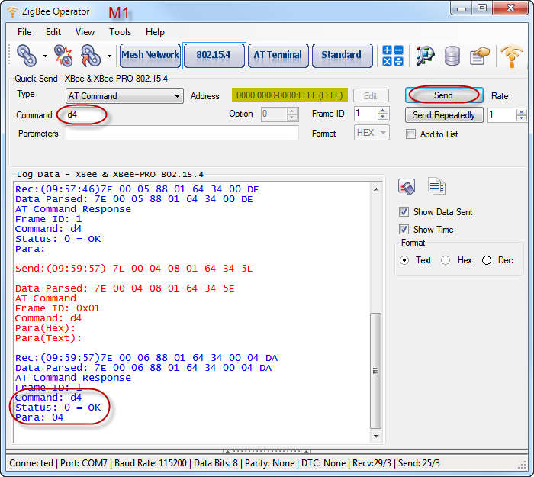Open the database cylinder icon
Screen dimensions: 534x477
[452, 56]
